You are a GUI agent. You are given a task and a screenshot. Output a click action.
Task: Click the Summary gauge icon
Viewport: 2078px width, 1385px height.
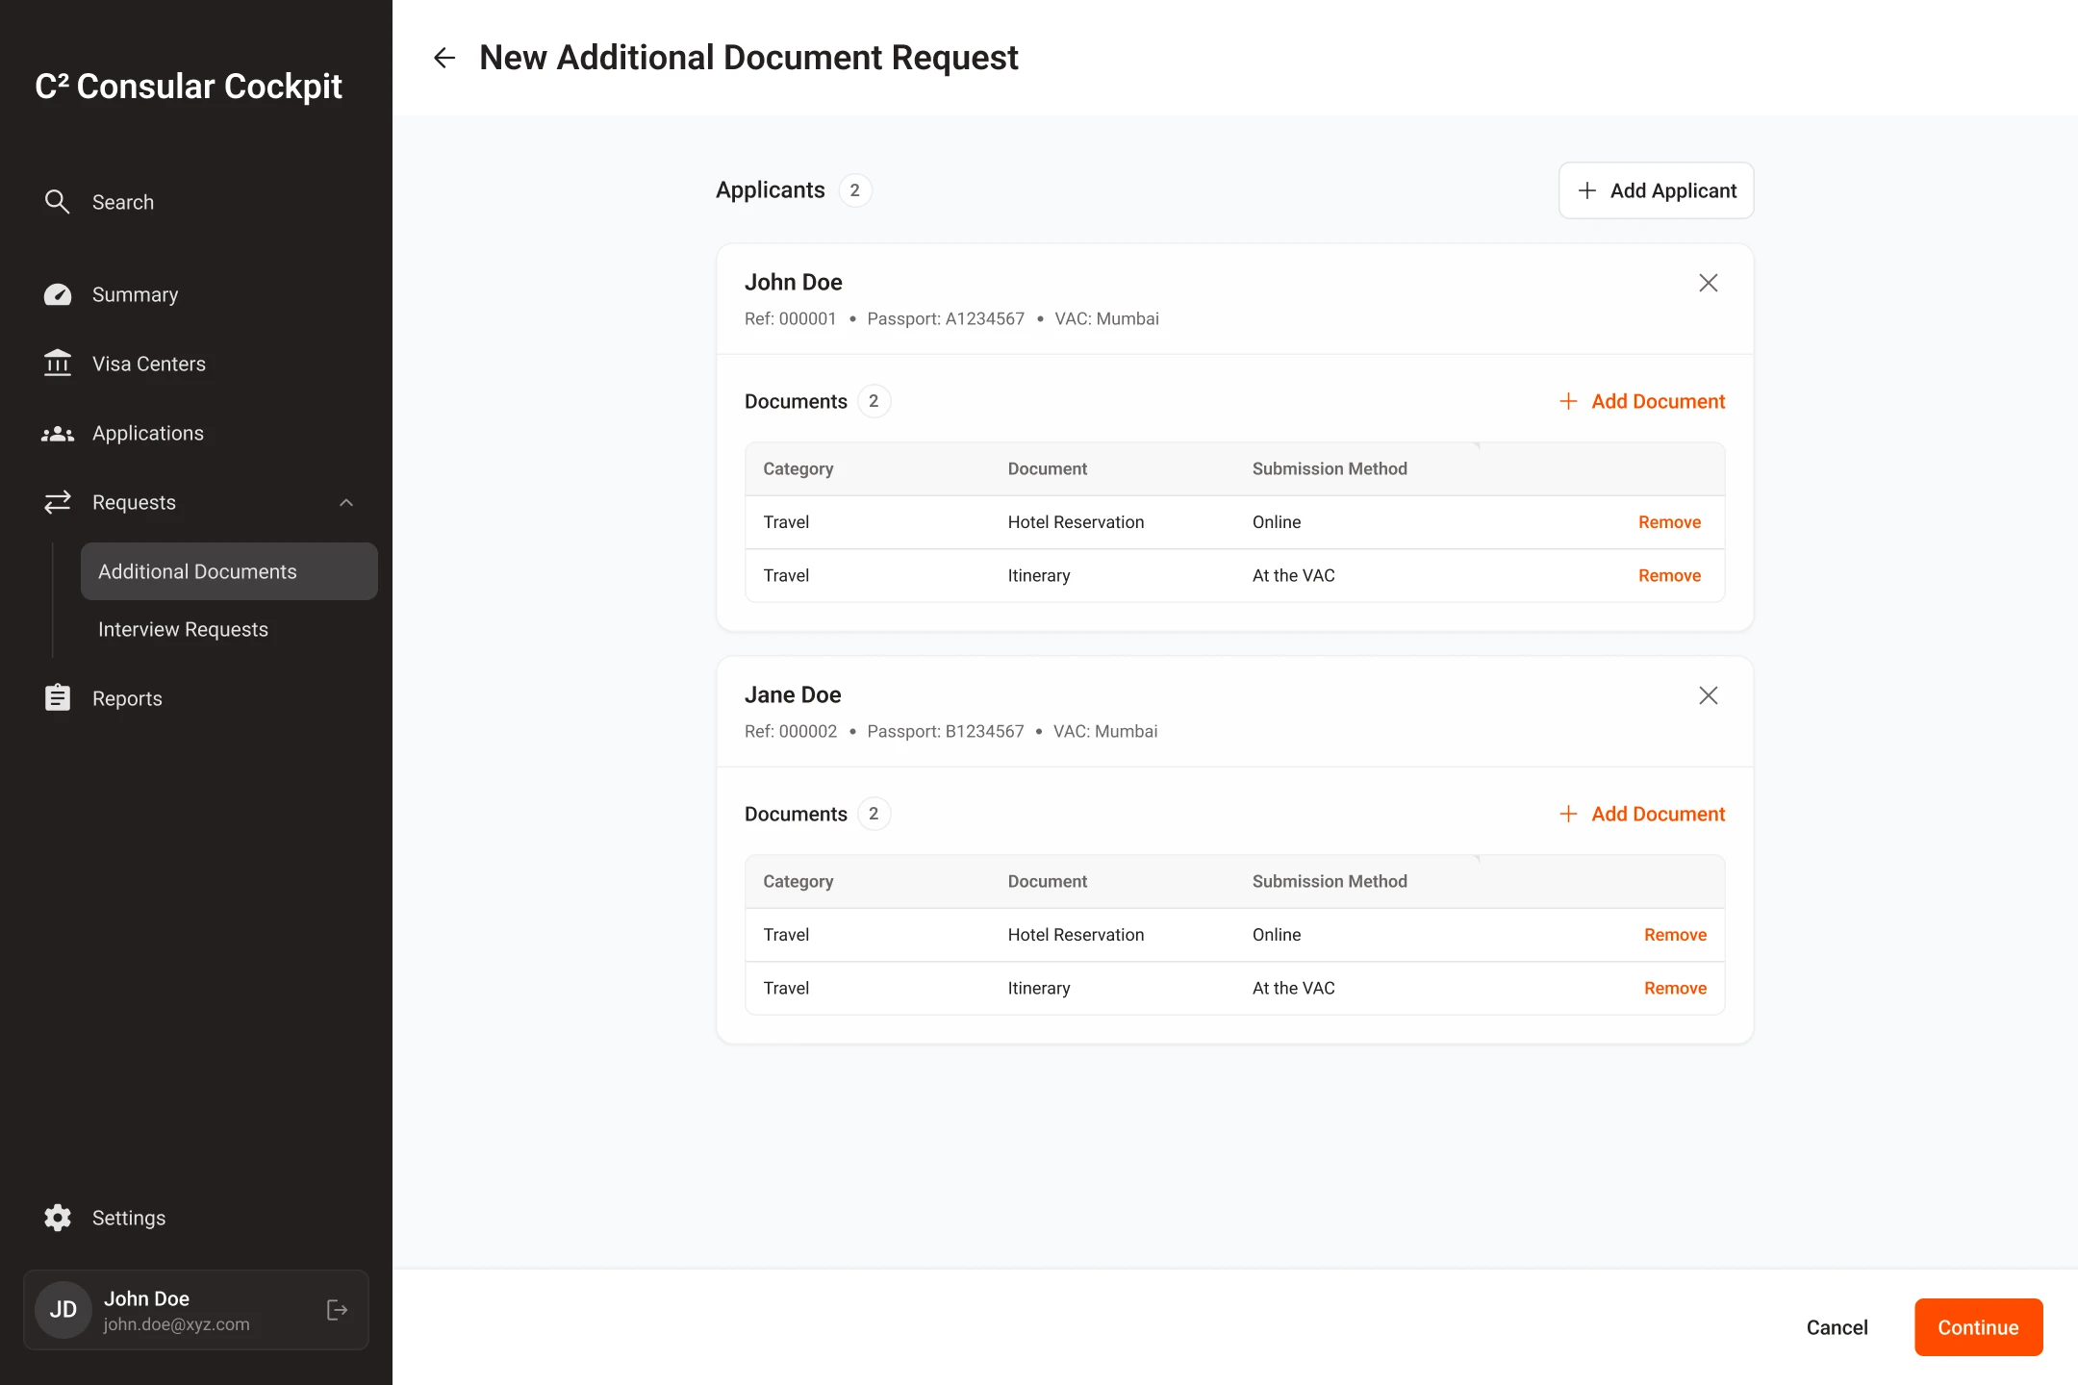(x=58, y=294)
